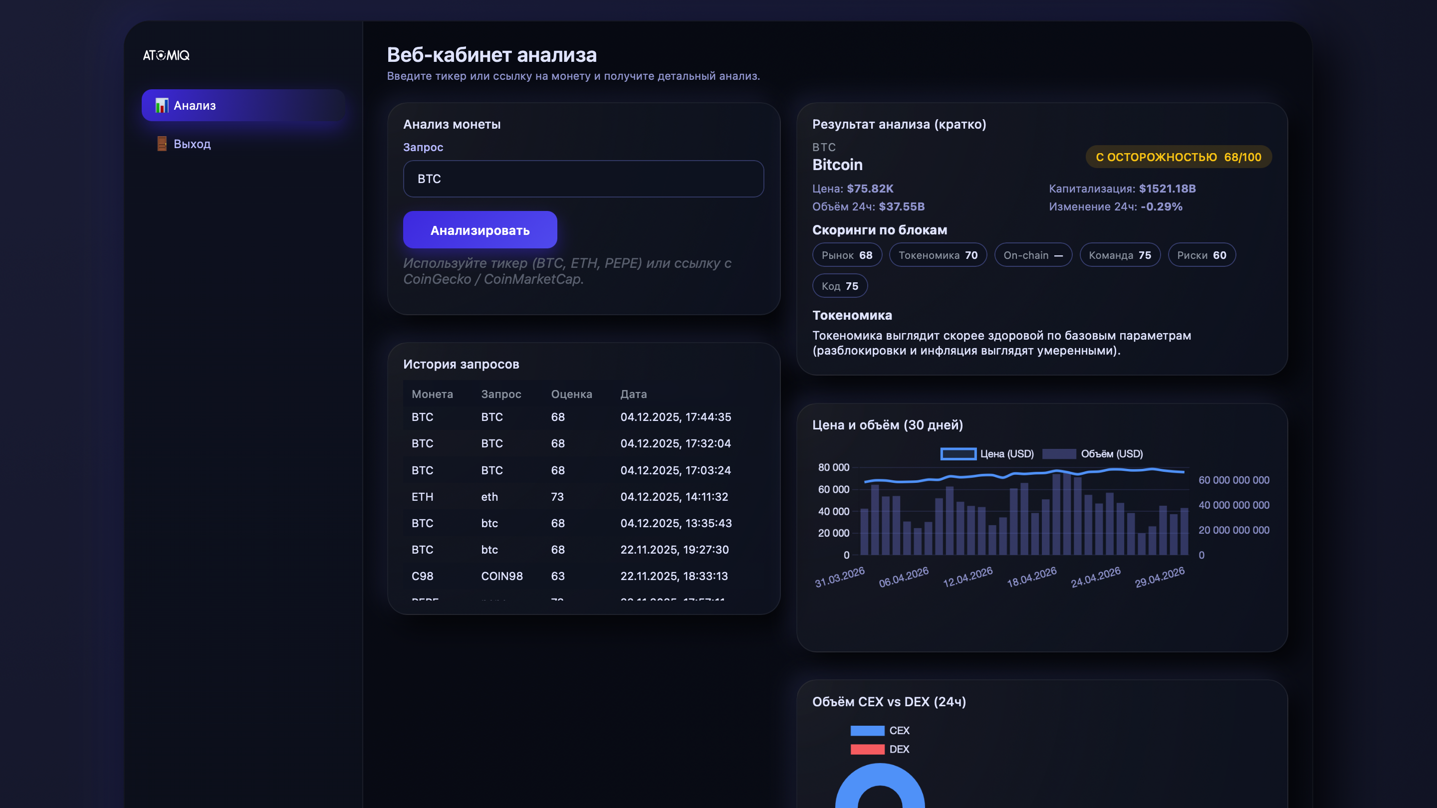Screen dimensions: 1437x808
Task: Select the Риски 60 score chip
Action: [x=1201, y=255]
